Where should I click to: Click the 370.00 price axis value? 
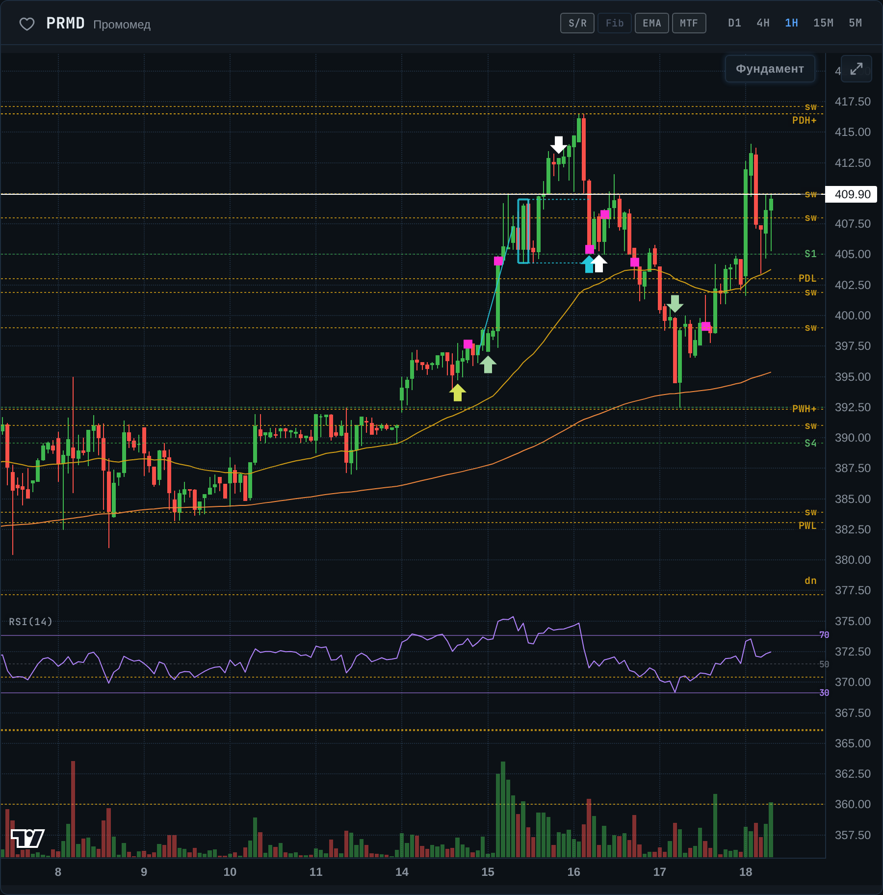(853, 682)
